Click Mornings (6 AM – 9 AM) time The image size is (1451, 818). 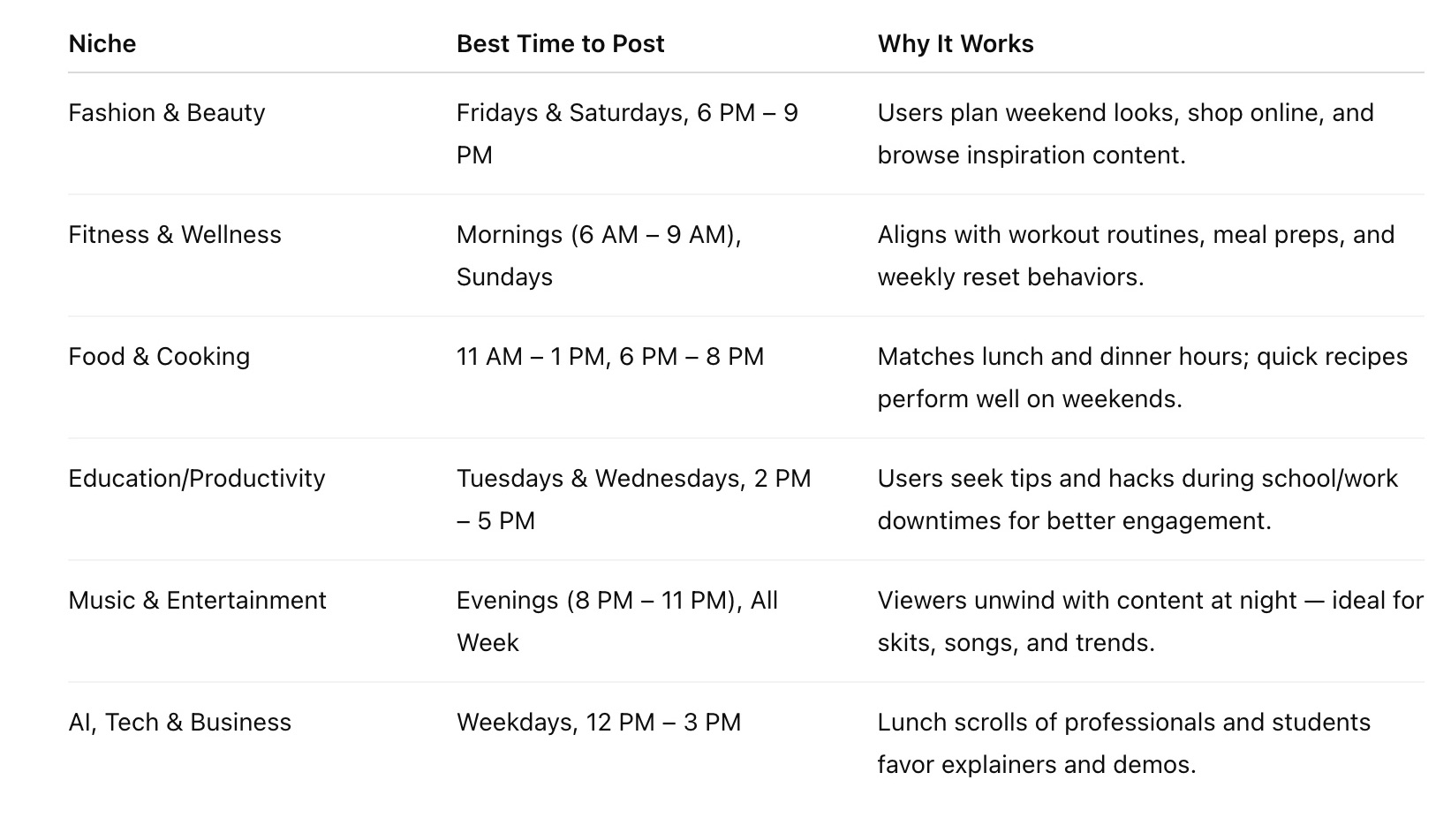click(599, 255)
